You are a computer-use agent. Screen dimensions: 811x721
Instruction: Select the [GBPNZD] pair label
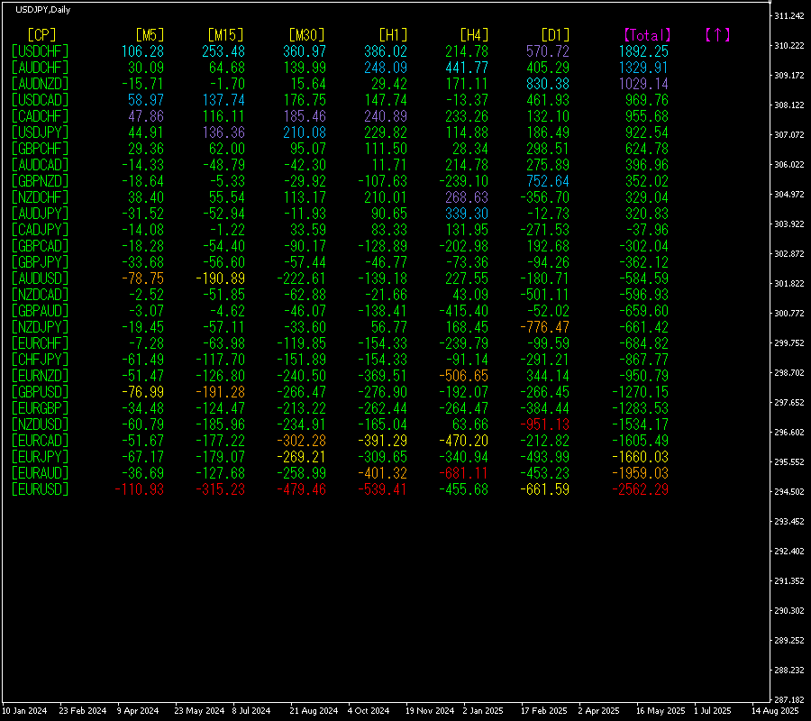coord(40,181)
